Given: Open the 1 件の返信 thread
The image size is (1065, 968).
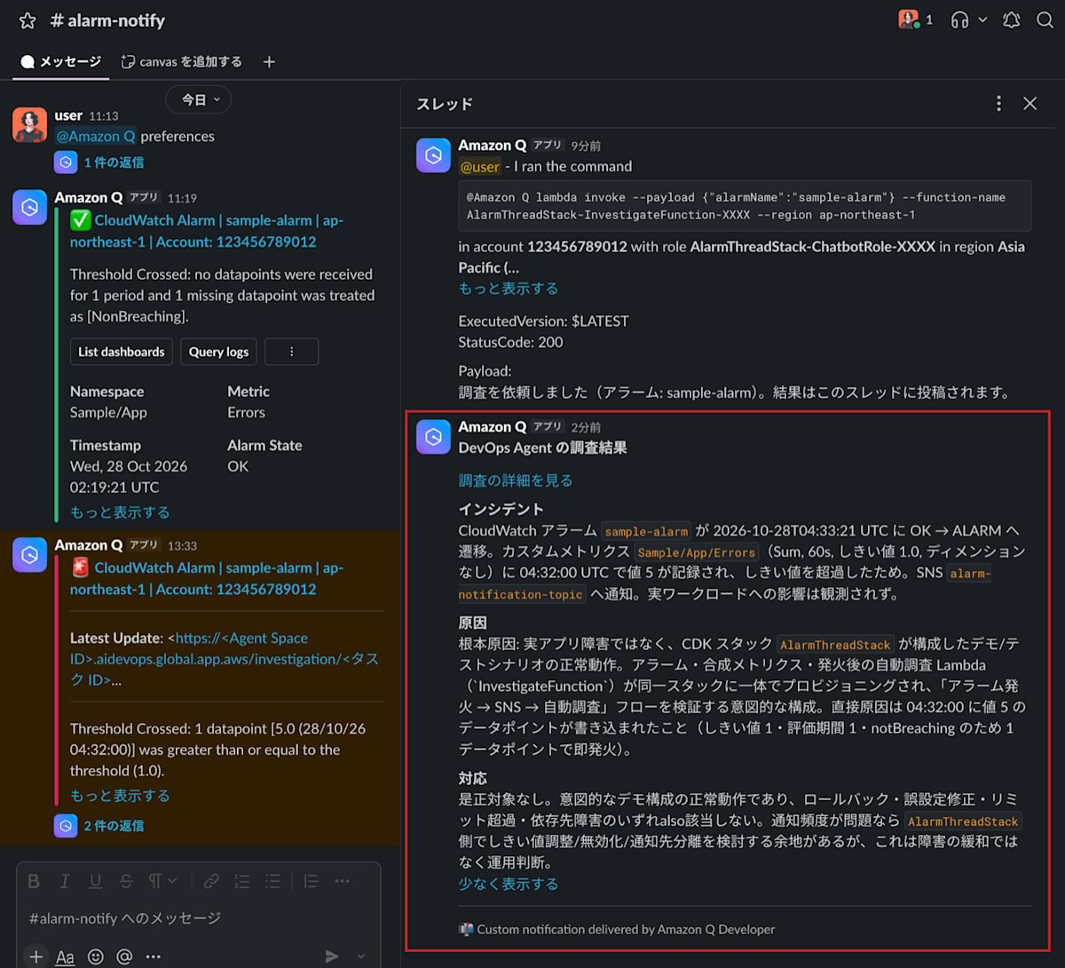Looking at the screenshot, I should [x=114, y=163].
